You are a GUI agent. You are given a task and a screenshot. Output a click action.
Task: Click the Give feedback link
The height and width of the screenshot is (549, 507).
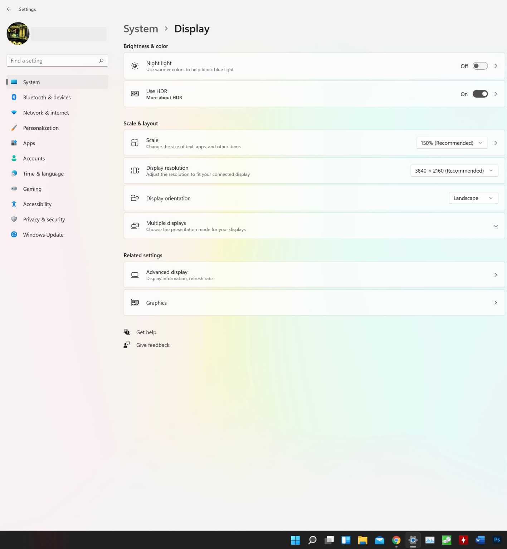click(x=153, y=345)
